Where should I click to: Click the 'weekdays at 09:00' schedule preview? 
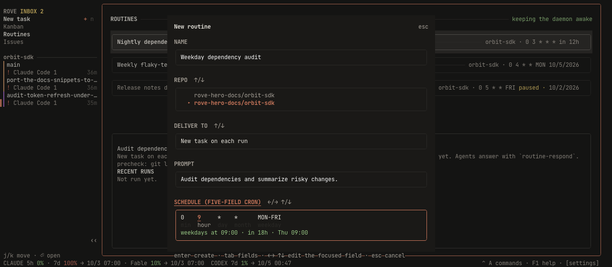(209, 233)
